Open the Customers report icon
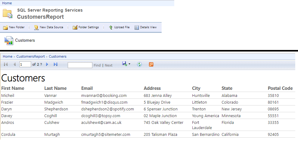298x153 pixels. [9, 40]
